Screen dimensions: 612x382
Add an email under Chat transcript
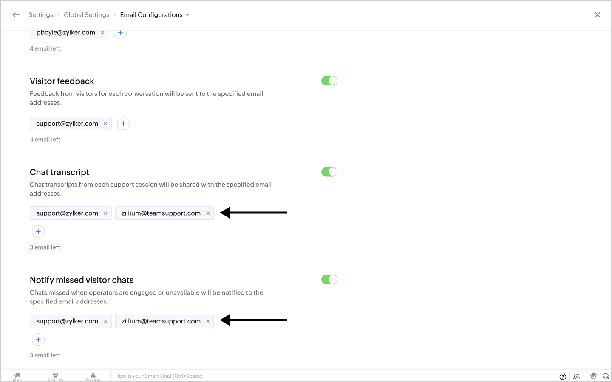pyautogui.click(x=38, y=232)
